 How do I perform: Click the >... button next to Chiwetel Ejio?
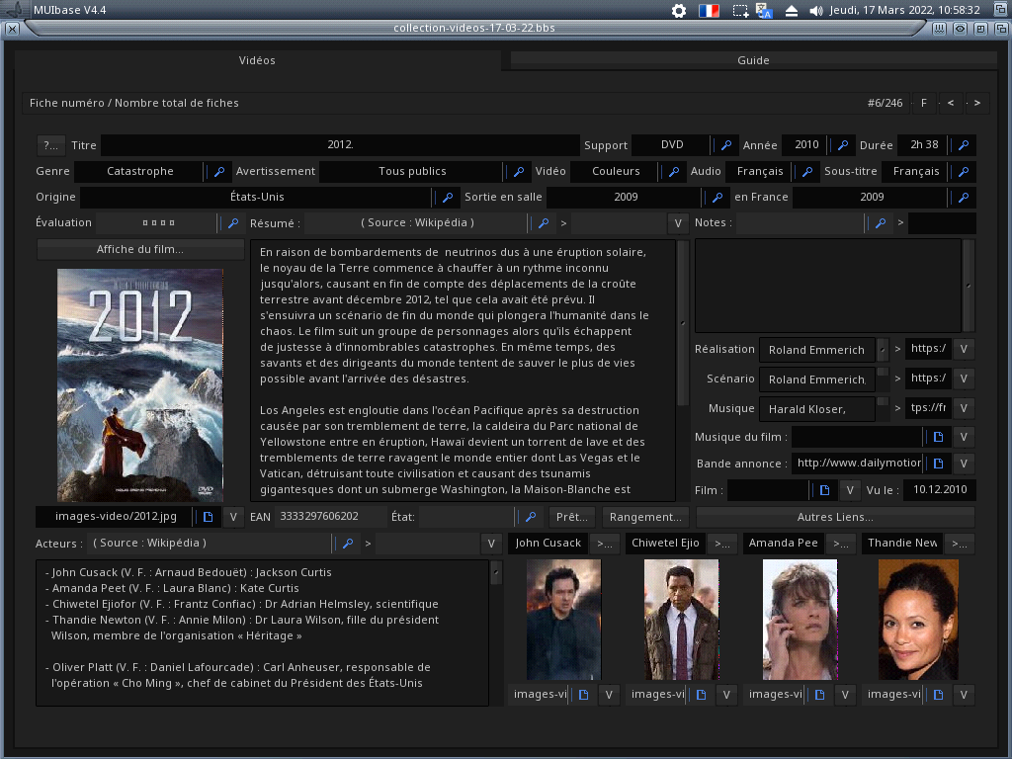(722, 544)
